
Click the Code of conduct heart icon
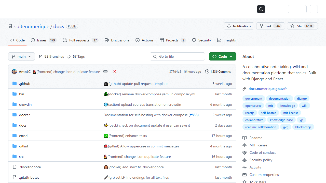[x=244, y=152]
